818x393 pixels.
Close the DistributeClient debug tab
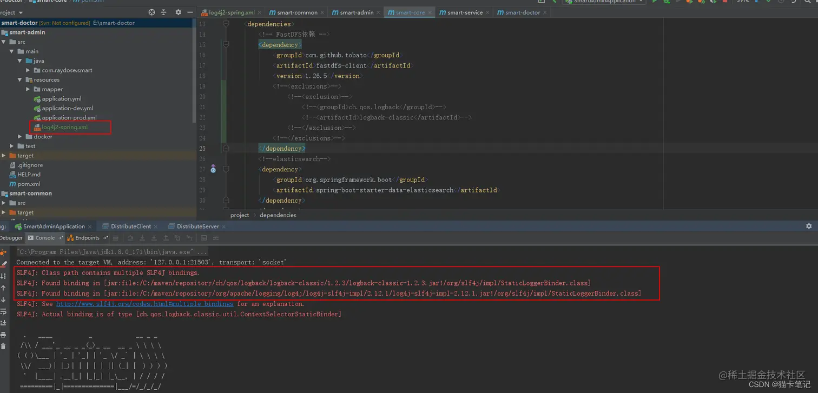click(156, 227)
